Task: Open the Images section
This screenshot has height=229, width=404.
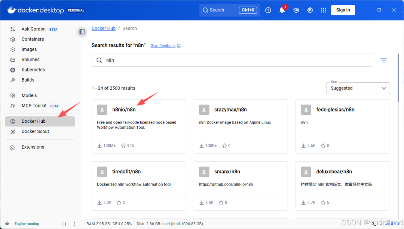Action: click(x=40, y=49)
